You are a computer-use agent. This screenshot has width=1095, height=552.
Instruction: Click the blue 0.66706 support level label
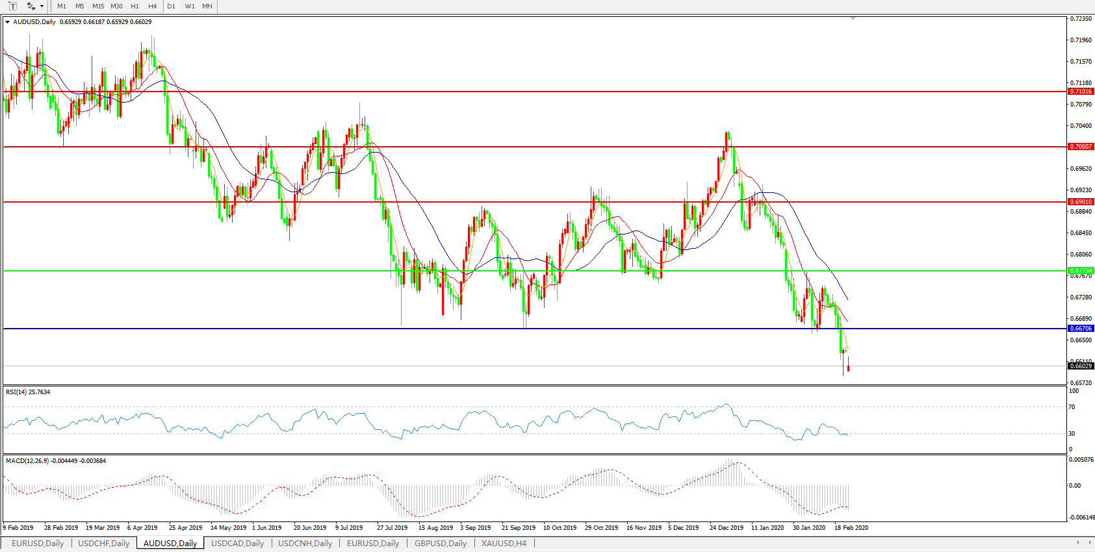pos(1081,329)
